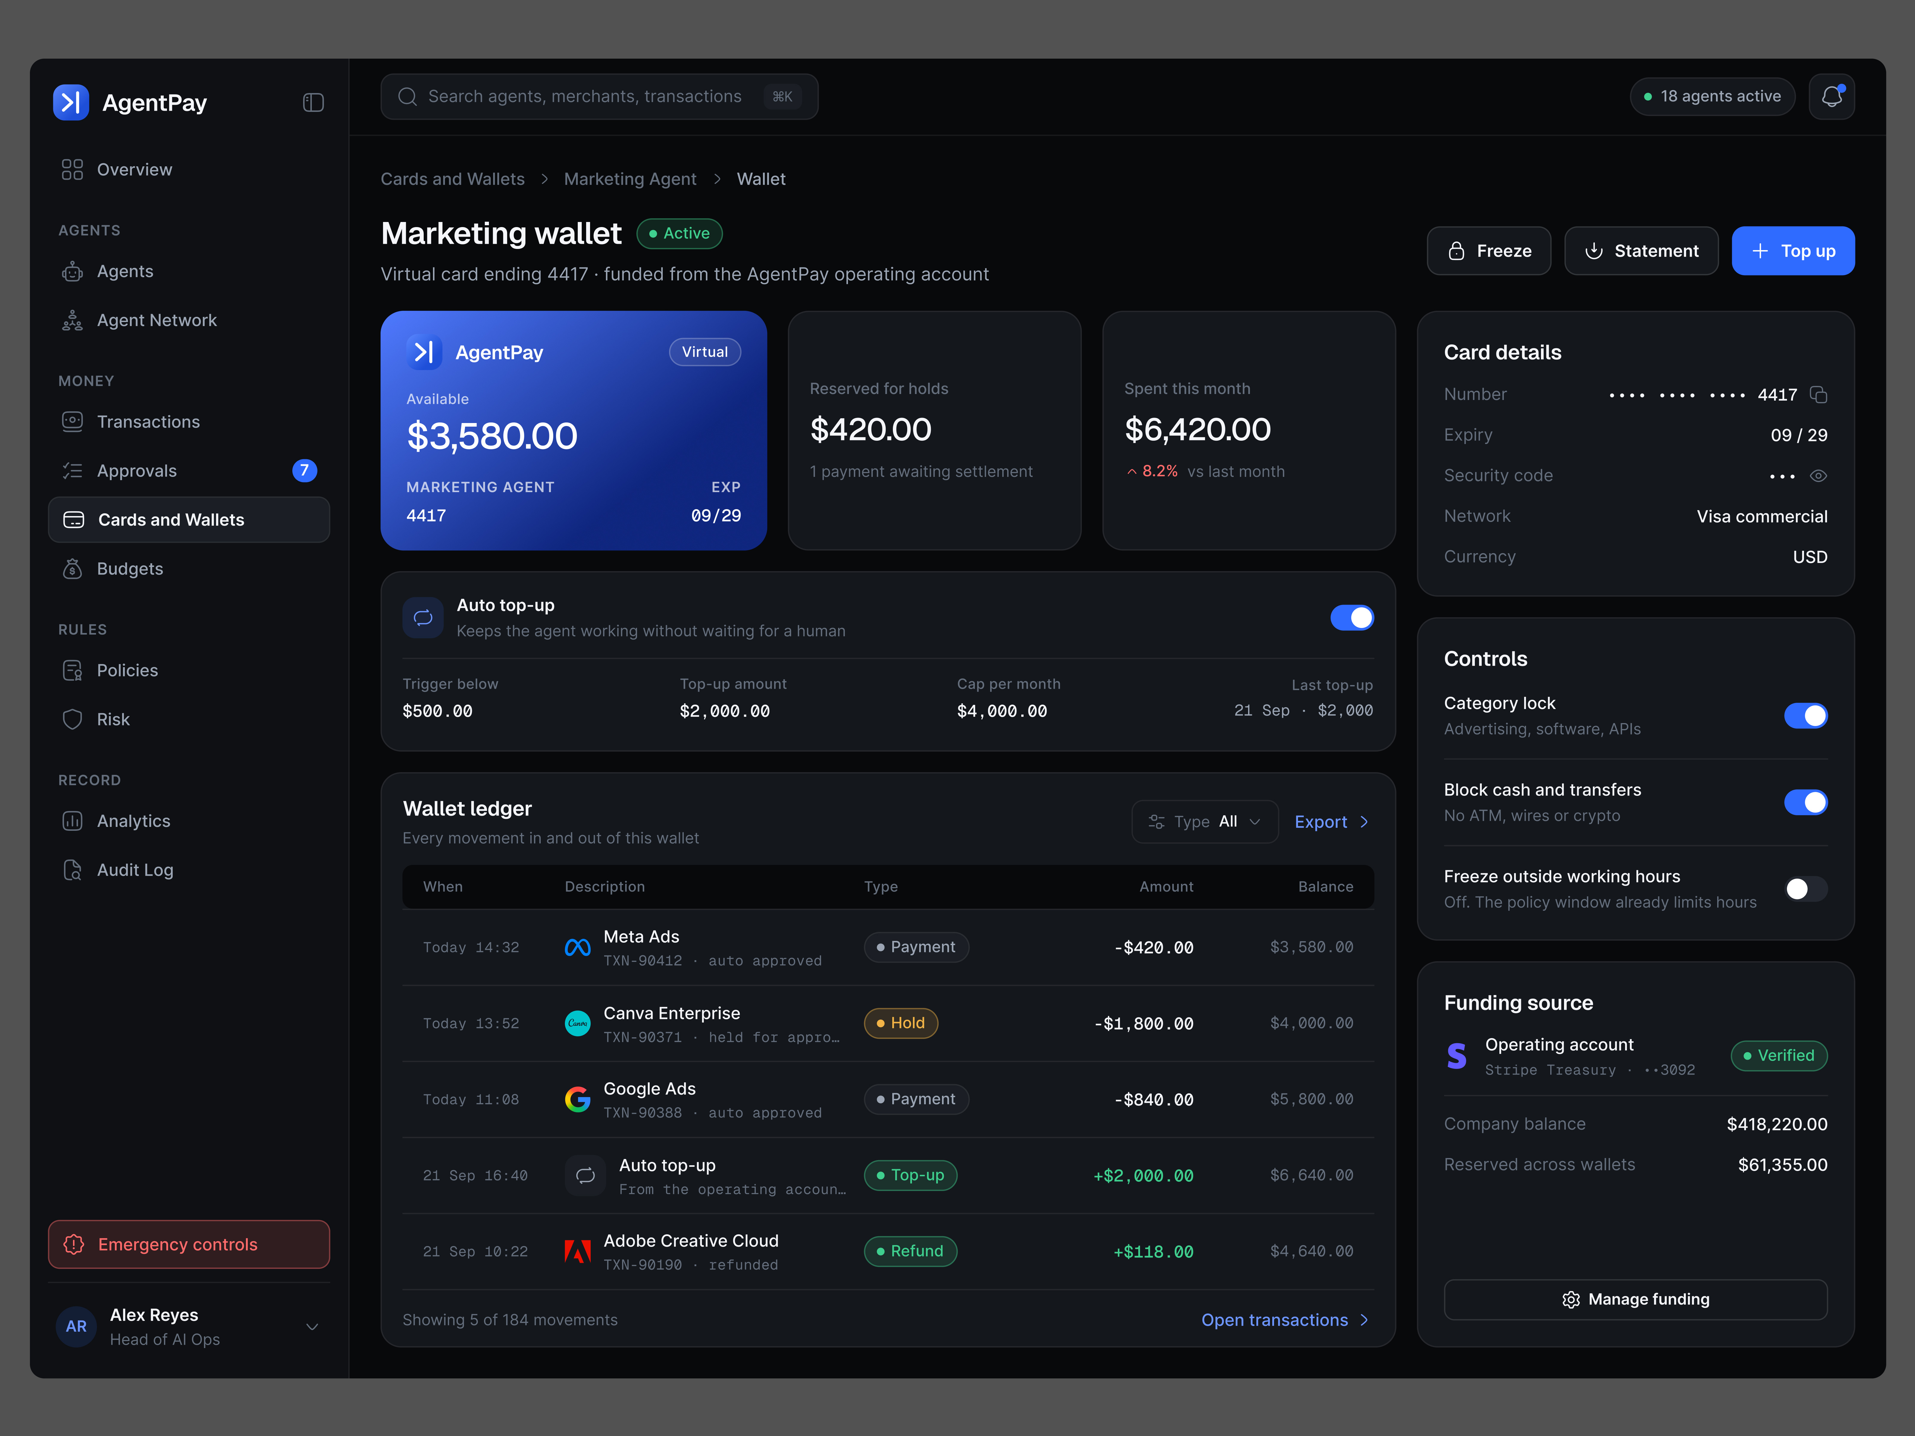1915x1436 pixels.
Task: Open Approvals with 7 pending
Action: pos(189,471)
